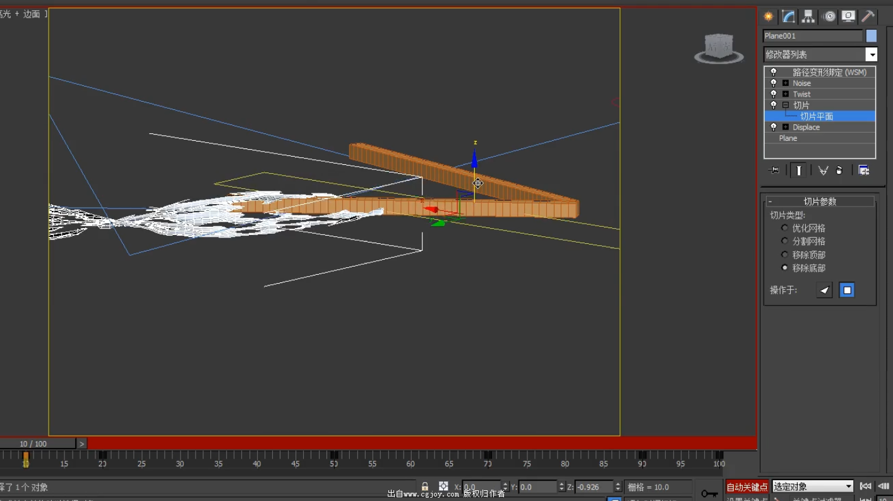The width and height of the screenshot is (893, 501).
Task: Click the Z coordinate field showing -0.926
Action: (x=594, y=487)
